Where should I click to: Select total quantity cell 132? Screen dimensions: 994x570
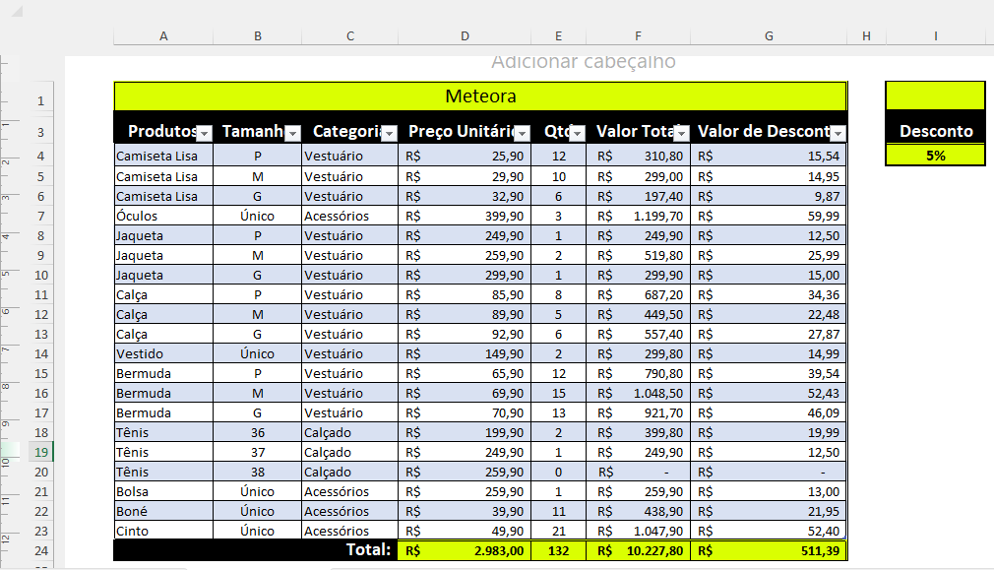558,550
